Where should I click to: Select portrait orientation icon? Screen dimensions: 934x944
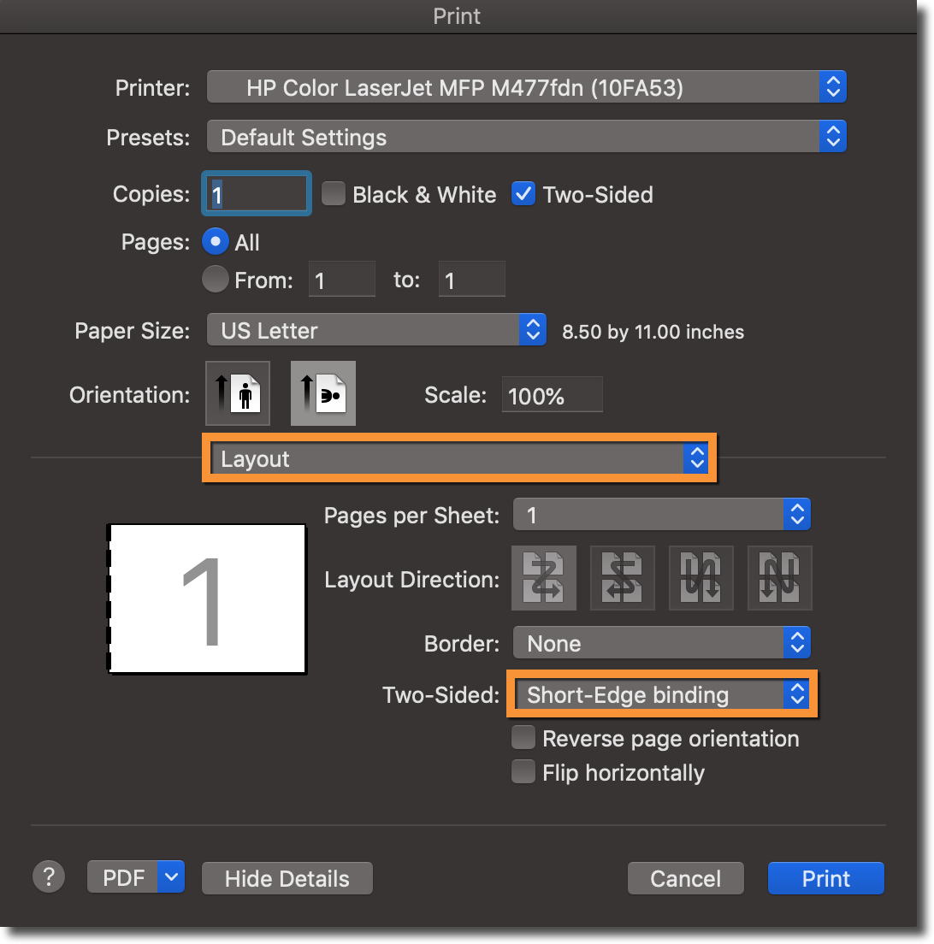(x=238, y=393)
